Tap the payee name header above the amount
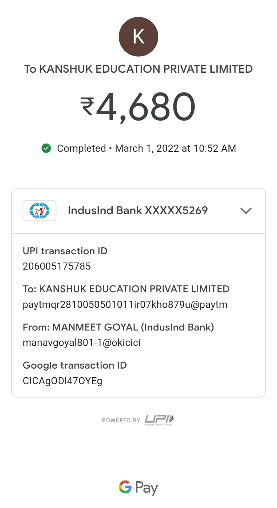This screenshot has height=508, width=277. 138,69
